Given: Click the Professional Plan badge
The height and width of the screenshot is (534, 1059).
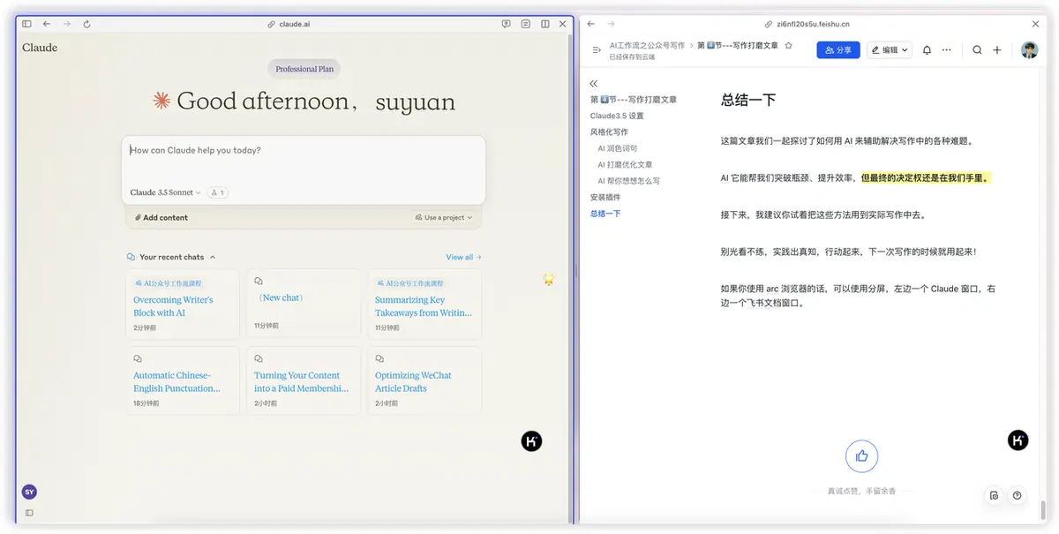Looking at the screenshot, I should point(304,69).
